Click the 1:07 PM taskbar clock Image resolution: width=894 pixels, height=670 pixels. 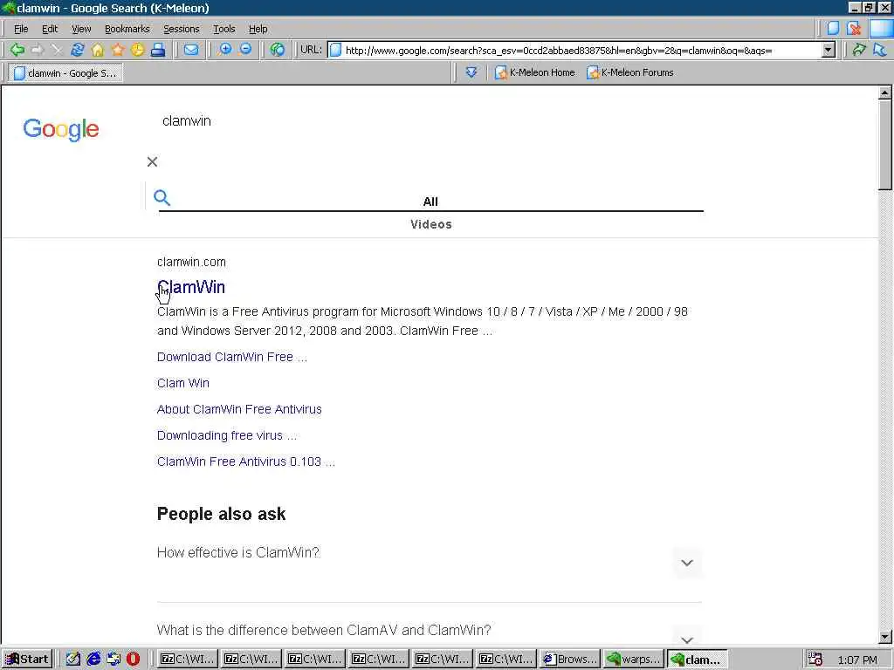click(x=857, y=660)
